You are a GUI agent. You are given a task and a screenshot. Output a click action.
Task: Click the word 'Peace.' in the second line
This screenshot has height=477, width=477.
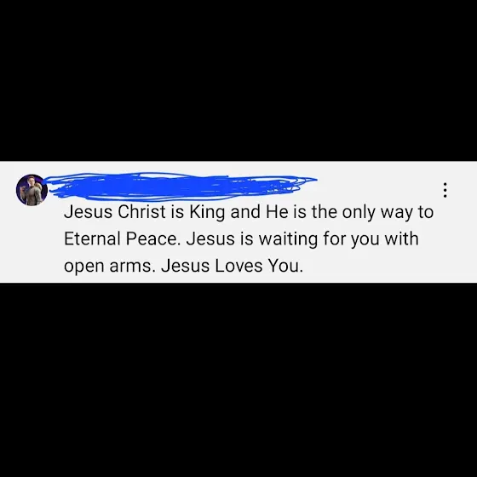coord(153,238)
